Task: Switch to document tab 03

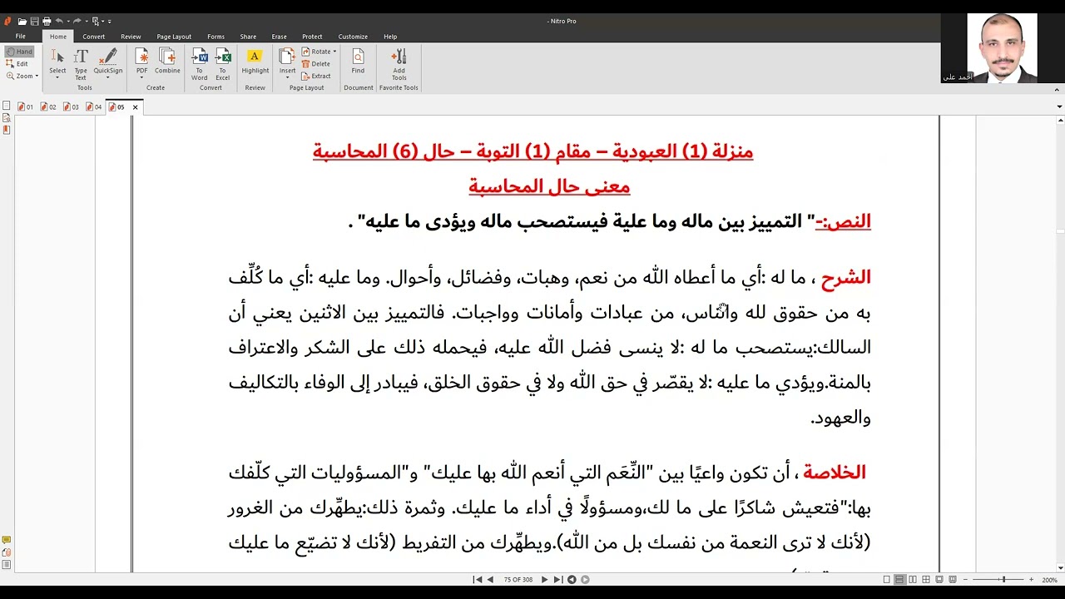Action: coord(71,107)
